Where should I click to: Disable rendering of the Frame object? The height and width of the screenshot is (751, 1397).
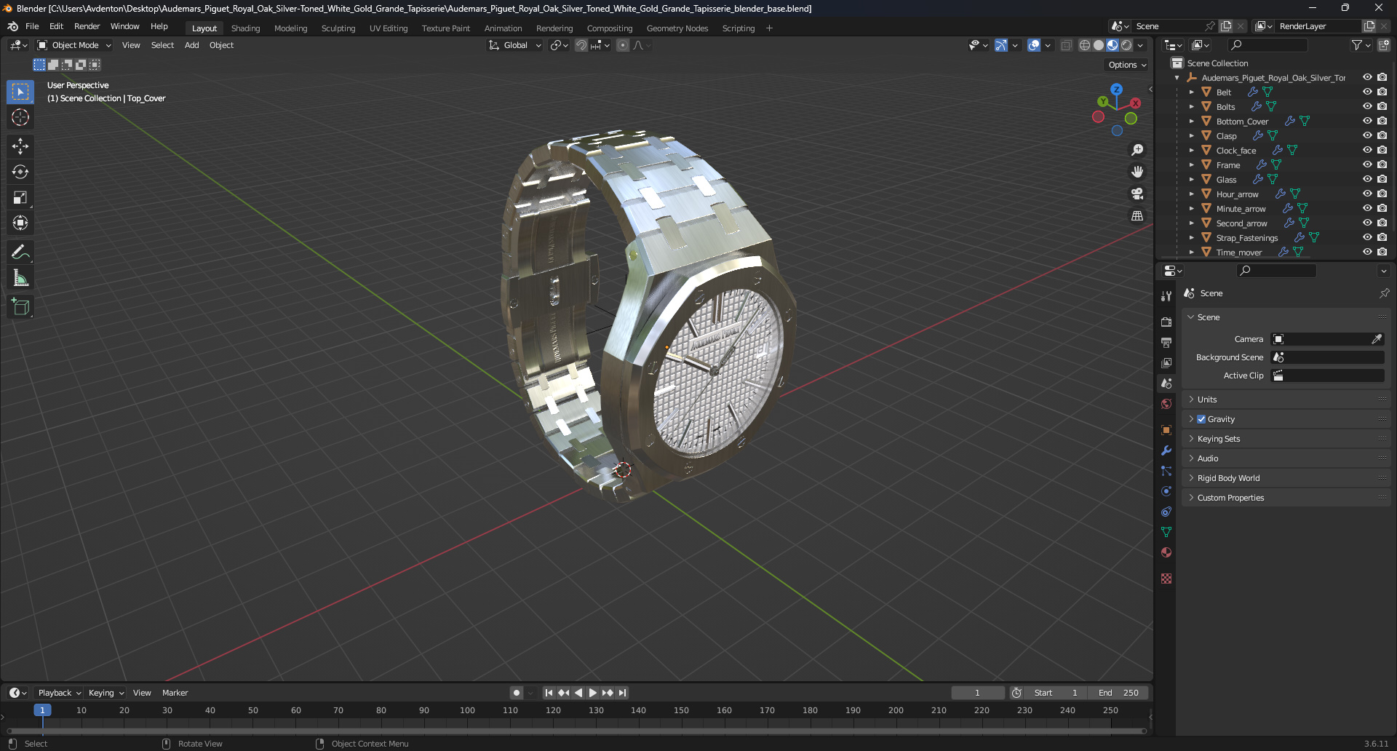pos(1382,164)
